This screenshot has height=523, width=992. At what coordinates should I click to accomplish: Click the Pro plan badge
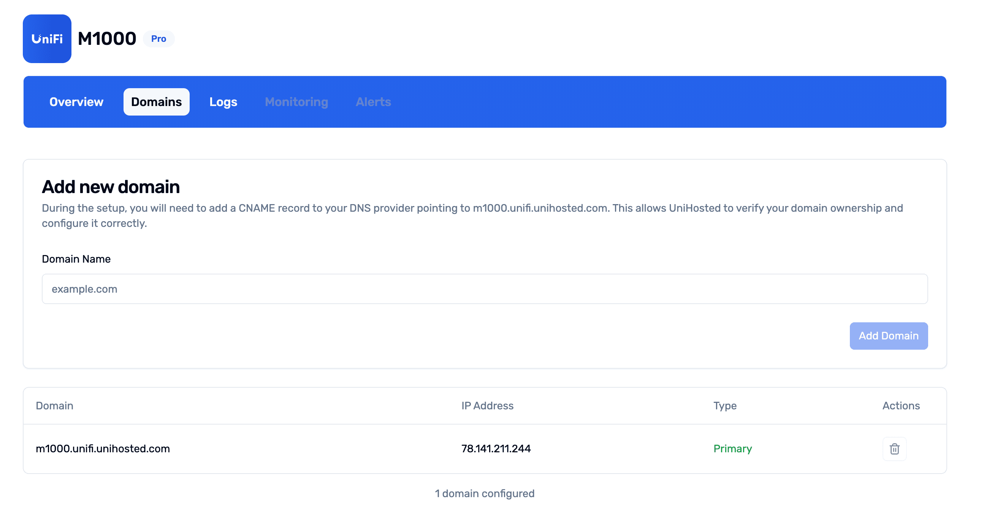click(x=158, y=39)
